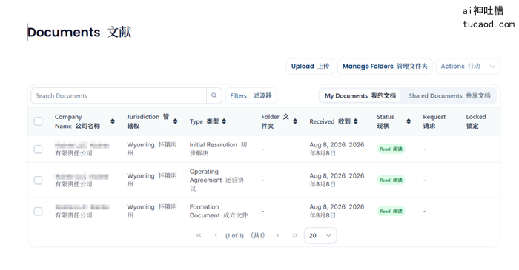
Task: Click the Request column header
Action: click(x=434, y=121)
